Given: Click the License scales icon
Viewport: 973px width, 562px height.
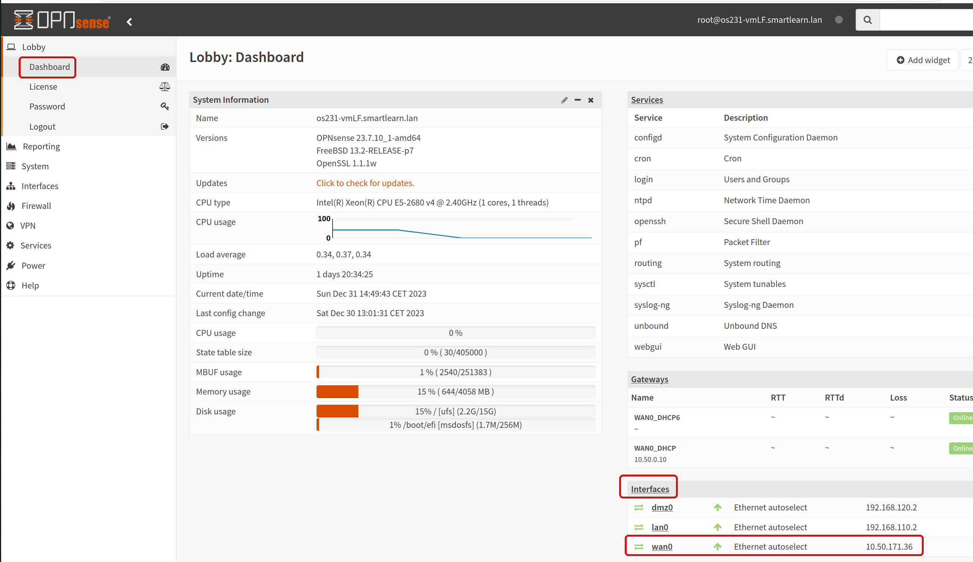Looking at the screenshot, I should coord(165,87).
